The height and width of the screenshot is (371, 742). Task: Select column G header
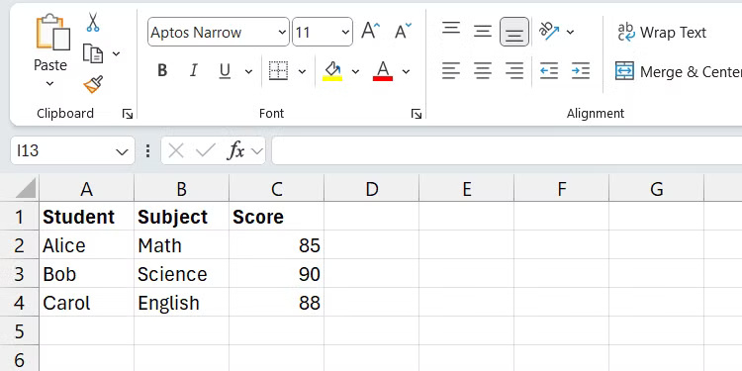[656, 189]
